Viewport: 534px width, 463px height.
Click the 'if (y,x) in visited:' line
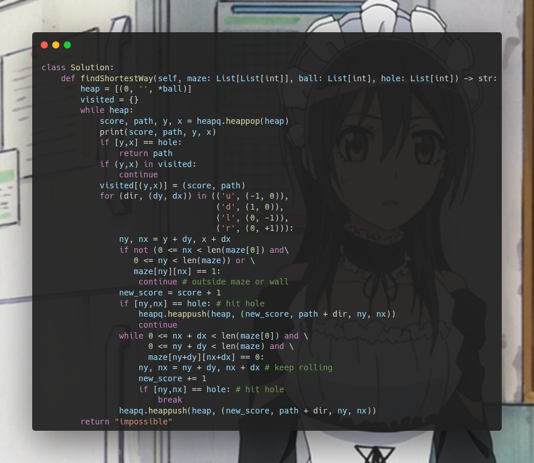click(148, 164)
